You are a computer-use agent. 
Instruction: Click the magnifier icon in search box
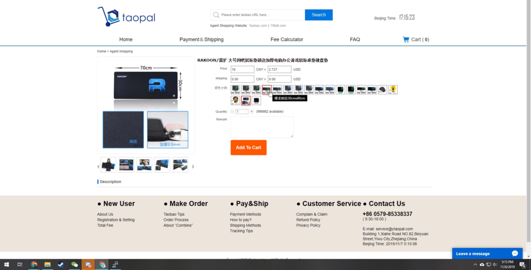coord(216,15)
